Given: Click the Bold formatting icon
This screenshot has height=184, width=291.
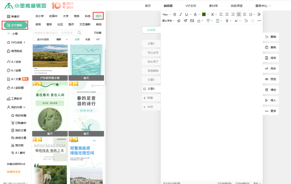Looking at the screenshot, I should pyautogui.click(x=175, y=14).
